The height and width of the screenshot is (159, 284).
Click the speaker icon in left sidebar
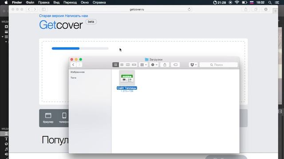(6, 154)
